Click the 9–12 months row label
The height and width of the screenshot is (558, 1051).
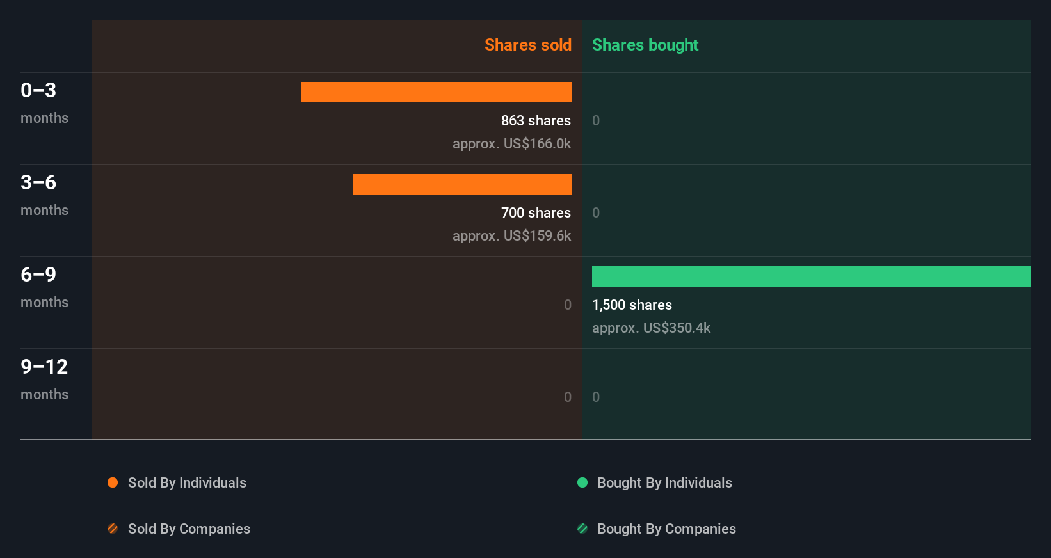click(x=44, y=379)
